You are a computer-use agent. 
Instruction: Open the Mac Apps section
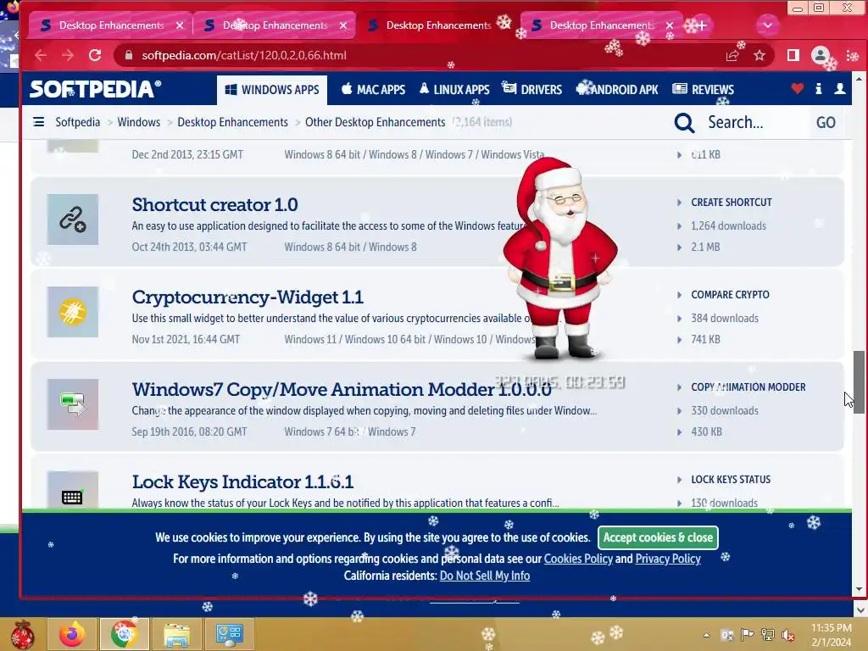click(373, 90)
